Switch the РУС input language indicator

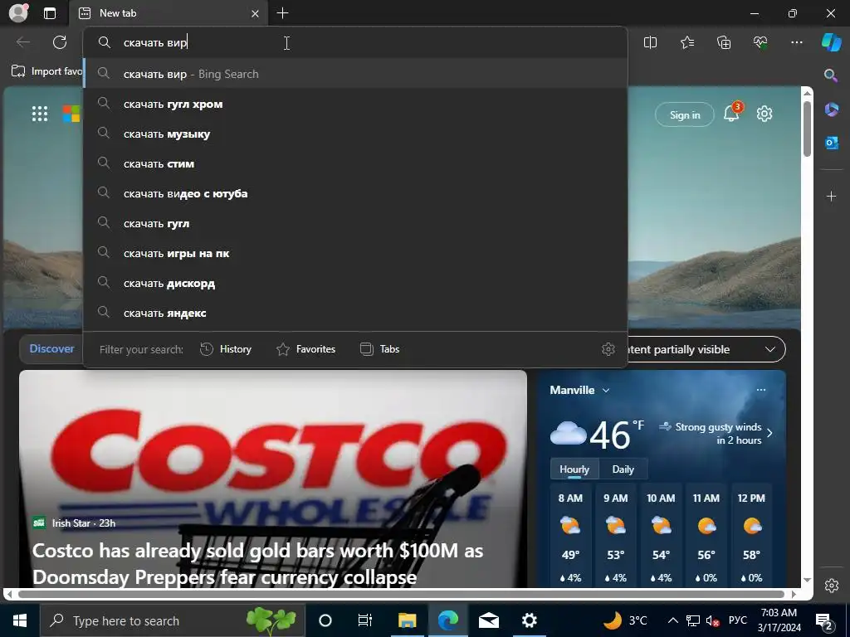pyautogui.click(x=738, y=620)
